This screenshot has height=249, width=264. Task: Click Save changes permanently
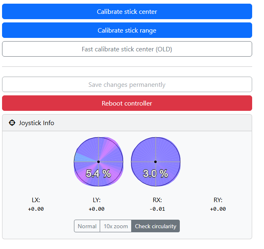(x=127, y=85)
